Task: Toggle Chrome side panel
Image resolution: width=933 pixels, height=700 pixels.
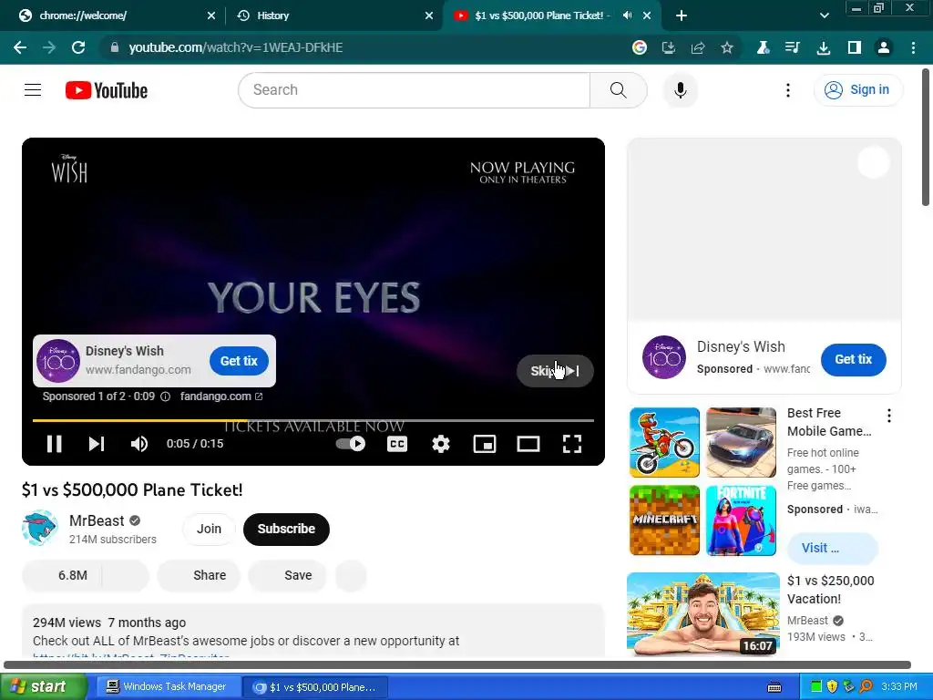Action: point(854,47)
